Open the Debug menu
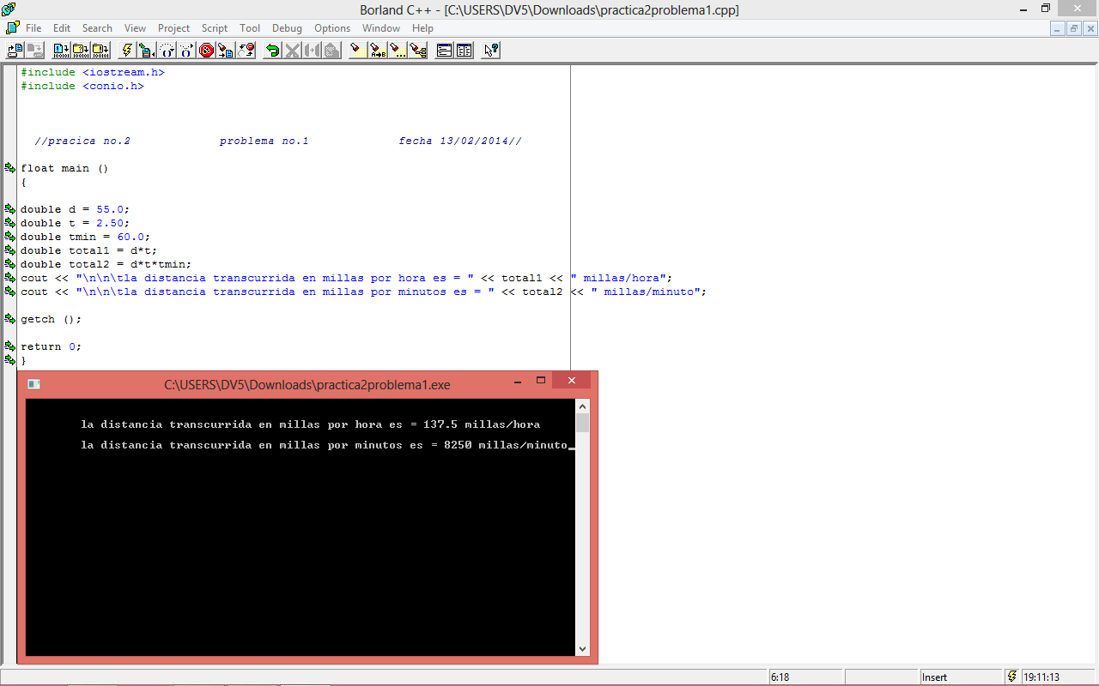Screen dimensions: 1099x686 click(287, 27)
